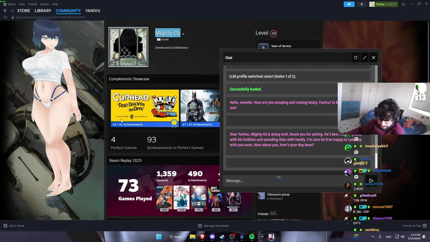Open the Batman Arkham perfect game thumbnail
Image resolution: width=430 pixels, height=242 pixels.
(200, 105)
